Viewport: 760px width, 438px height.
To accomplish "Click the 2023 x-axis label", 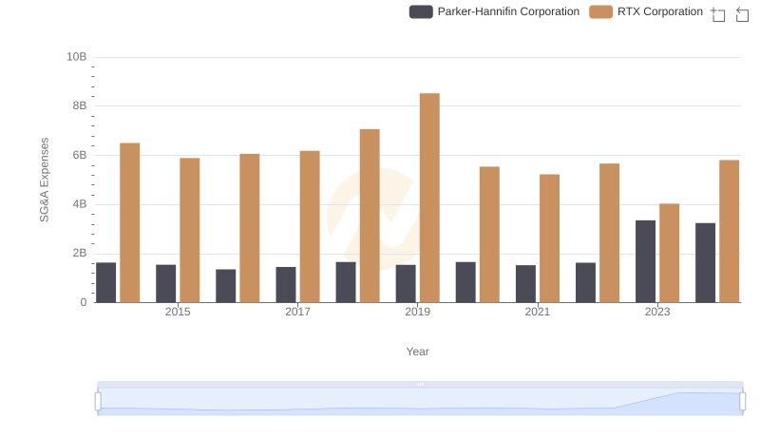I will (657, 312).
